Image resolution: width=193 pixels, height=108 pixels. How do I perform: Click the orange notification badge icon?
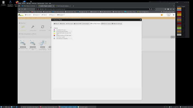[162, 15]
